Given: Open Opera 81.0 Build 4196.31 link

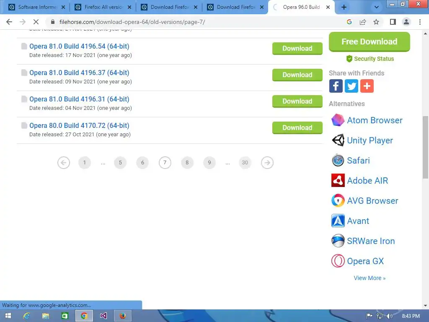Looking at the screenshot, I should point(79,99).
